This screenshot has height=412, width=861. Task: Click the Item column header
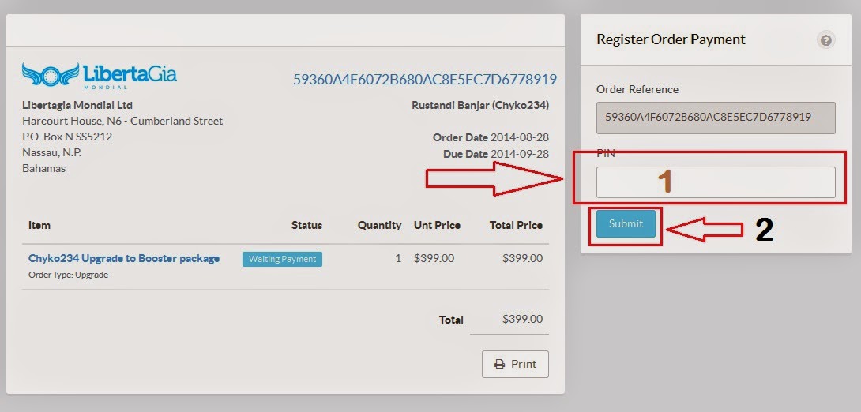[39, 225]
